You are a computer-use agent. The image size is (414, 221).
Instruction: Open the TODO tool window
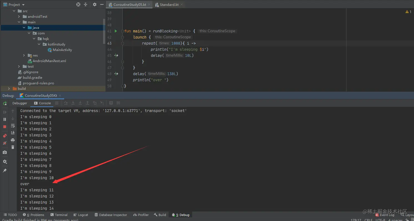click(10, 215)
